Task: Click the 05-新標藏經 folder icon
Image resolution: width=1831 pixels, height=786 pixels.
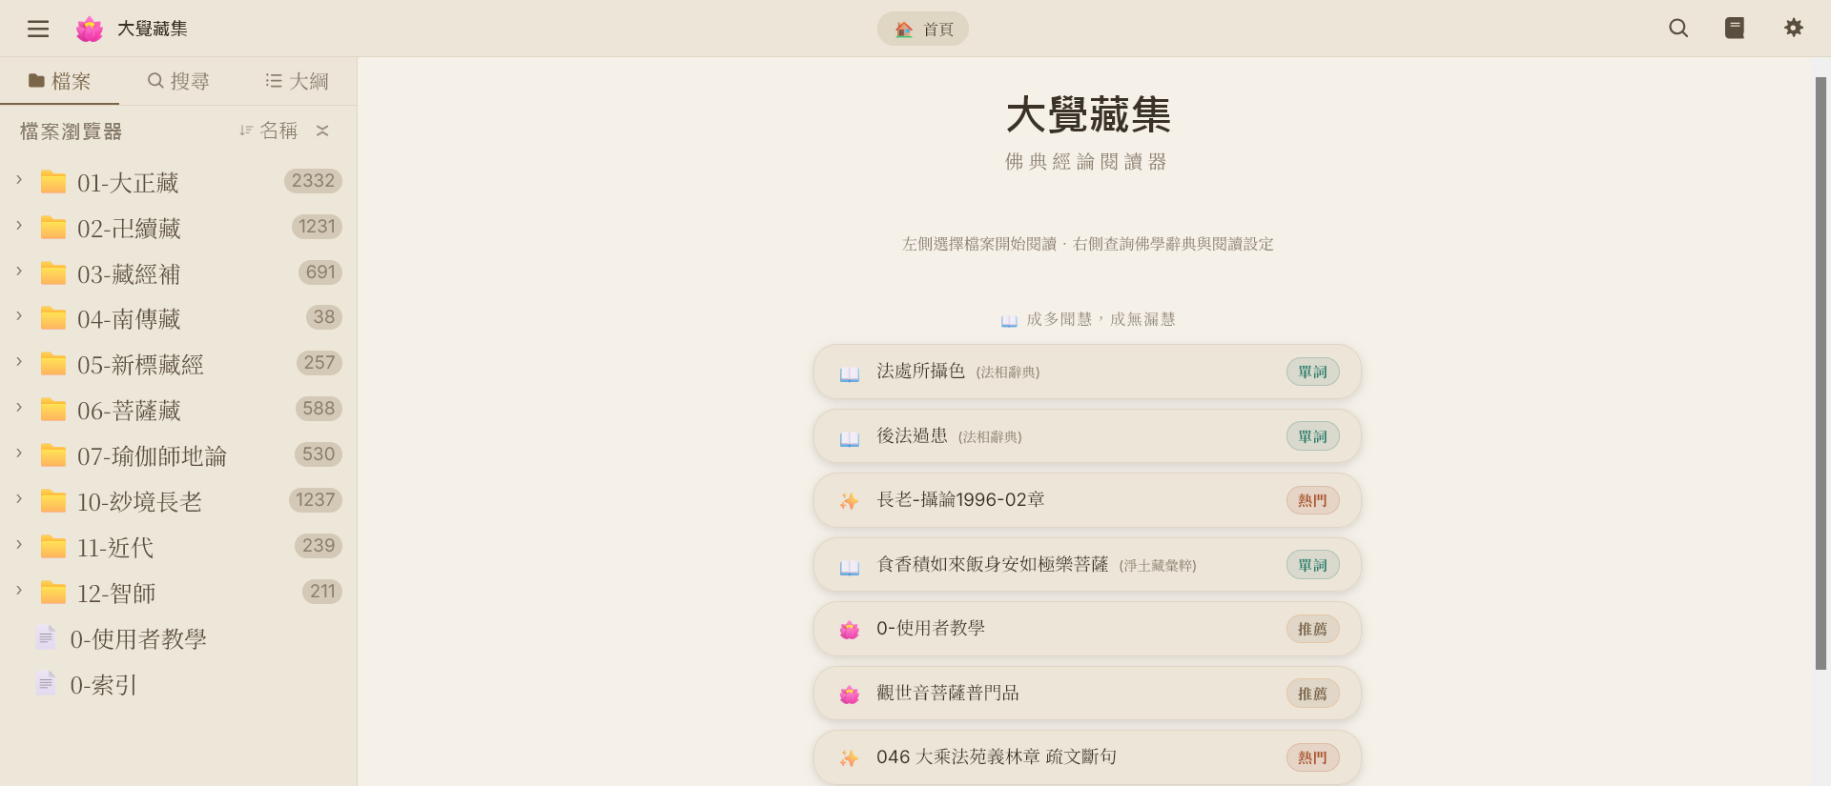Action: (x=53, y=363)
